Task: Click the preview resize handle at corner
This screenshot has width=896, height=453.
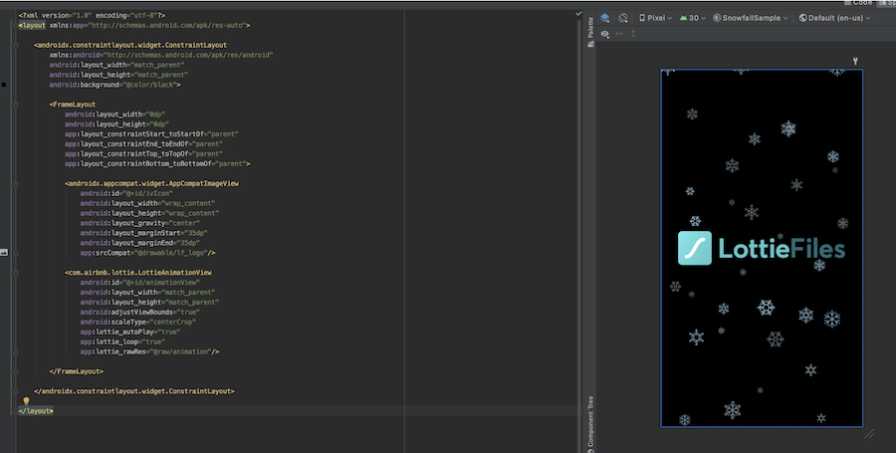Action: [870, 434]
